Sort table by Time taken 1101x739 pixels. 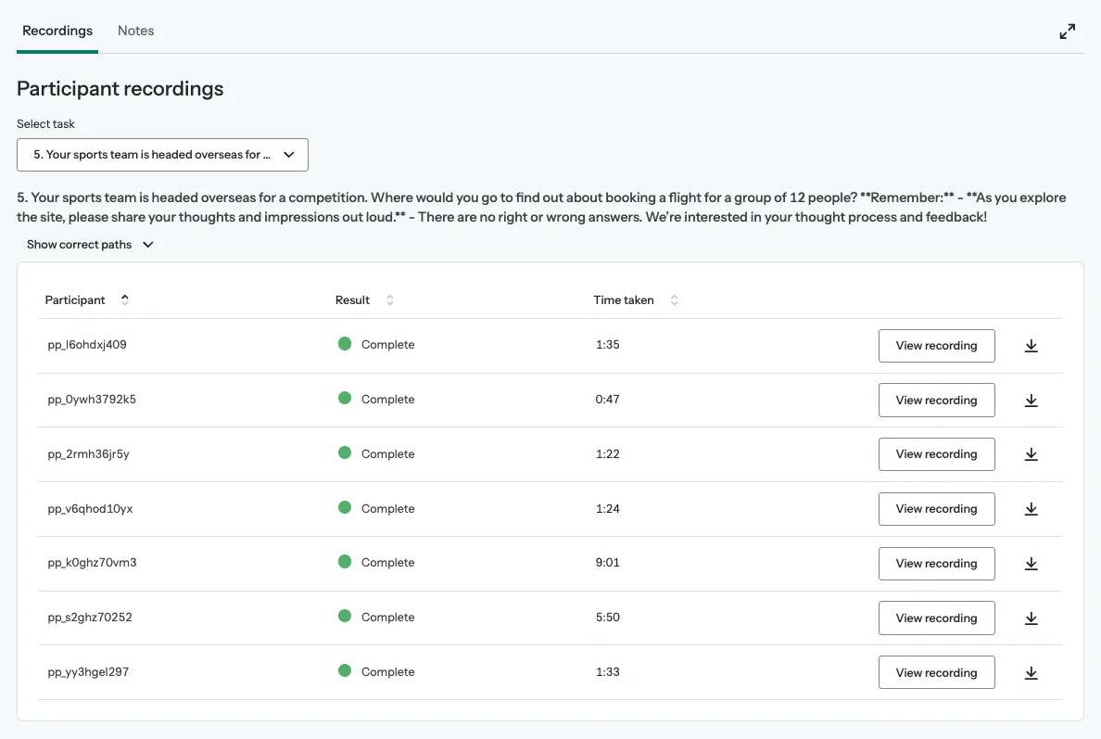click(674, 300)
